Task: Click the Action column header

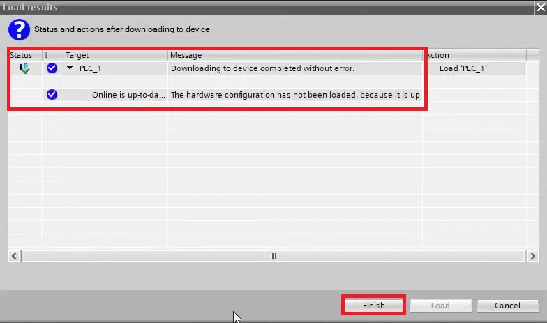Action: pyautogui.click(x=474, y=55)
